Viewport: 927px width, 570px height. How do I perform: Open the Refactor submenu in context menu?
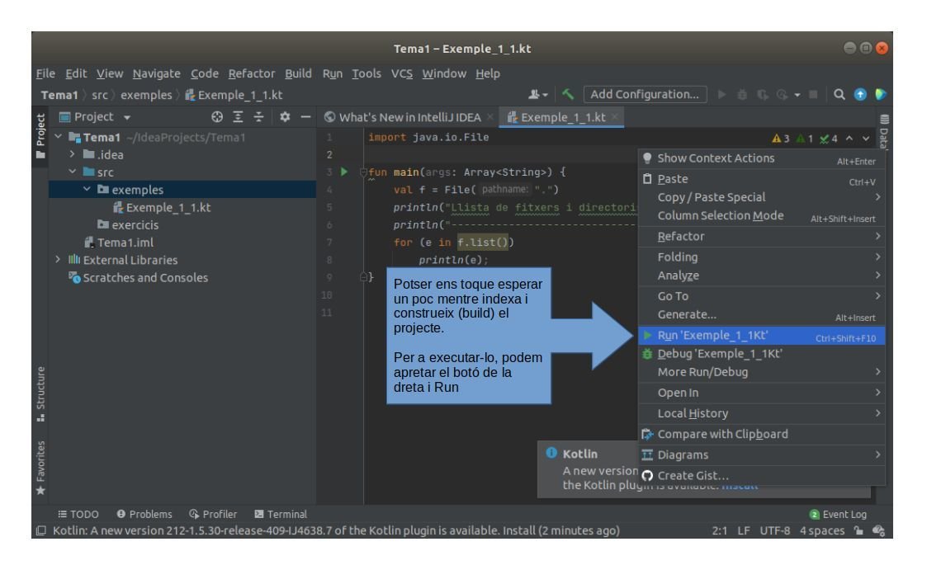pyautogui.click(x=761, y=236)
